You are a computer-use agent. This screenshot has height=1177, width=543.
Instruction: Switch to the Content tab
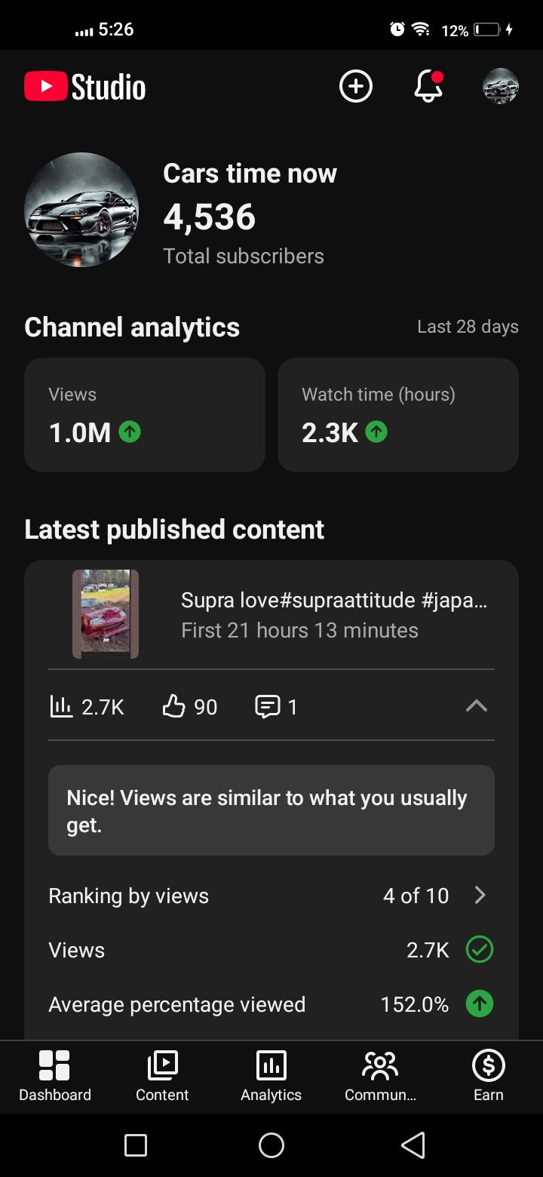[162, 1076]
